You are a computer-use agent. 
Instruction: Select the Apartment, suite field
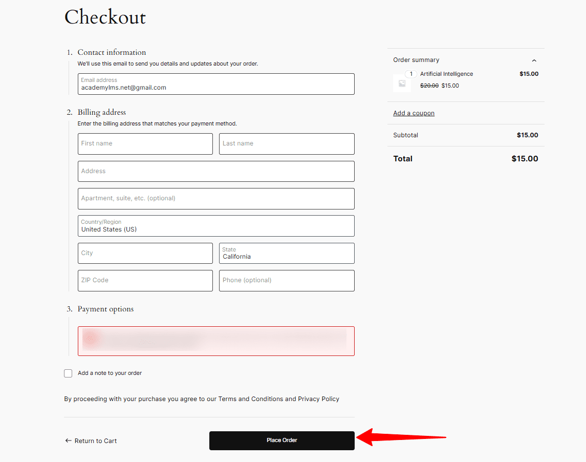pos(216,199)
